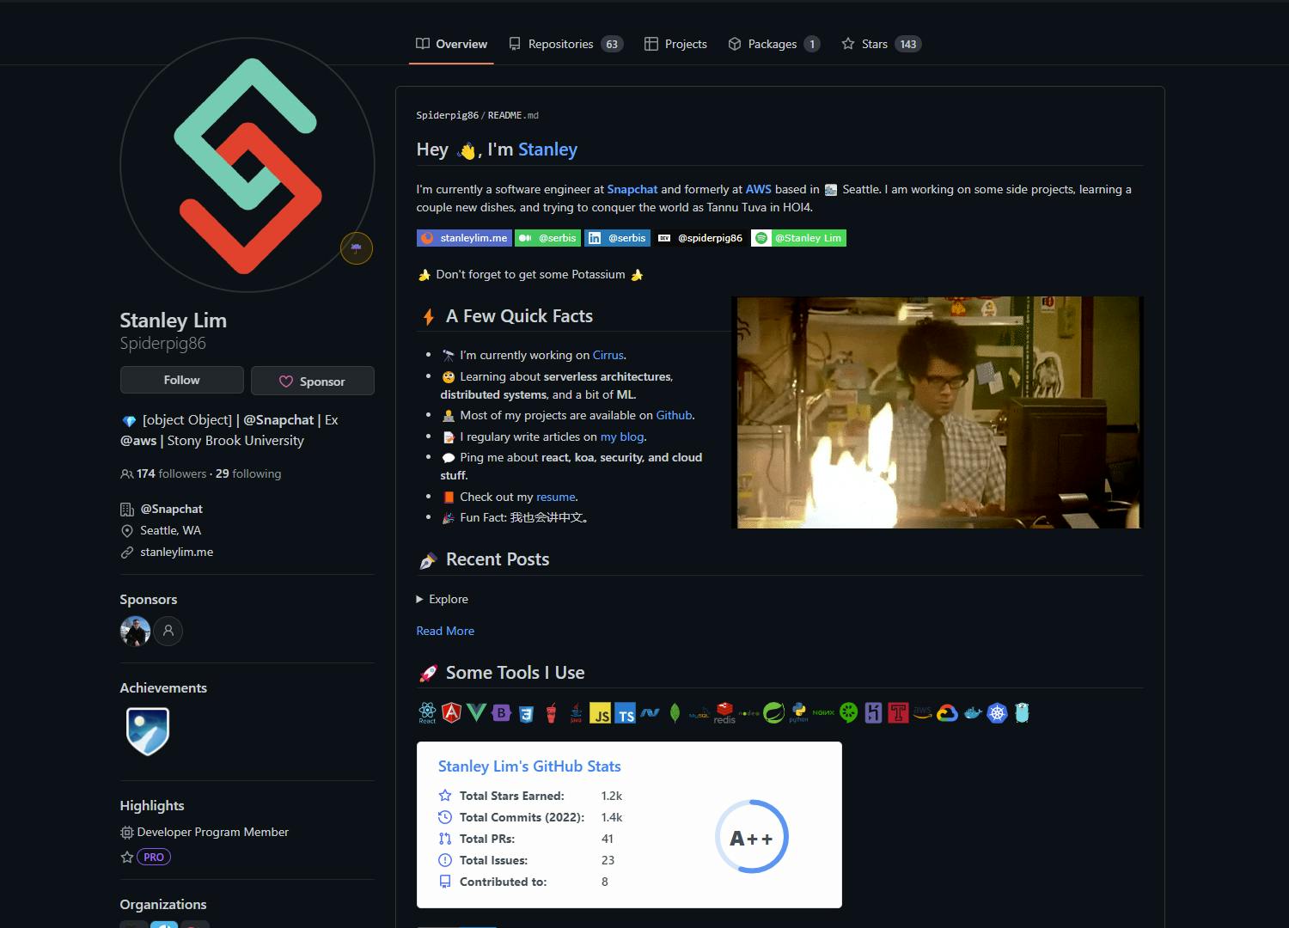This screenshot has width=1289, height=928.
Task: Click the PRO highlight badge
Action: [x=154, y=857]
